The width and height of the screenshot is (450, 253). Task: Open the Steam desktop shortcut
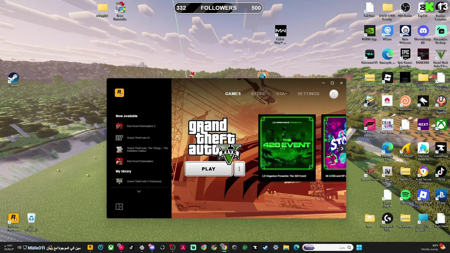(13, 80)
